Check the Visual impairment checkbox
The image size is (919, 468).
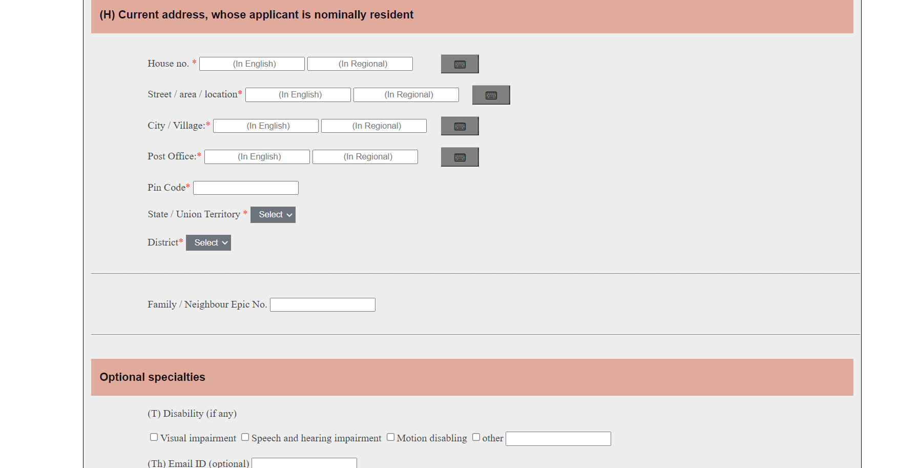coord(154,436)
